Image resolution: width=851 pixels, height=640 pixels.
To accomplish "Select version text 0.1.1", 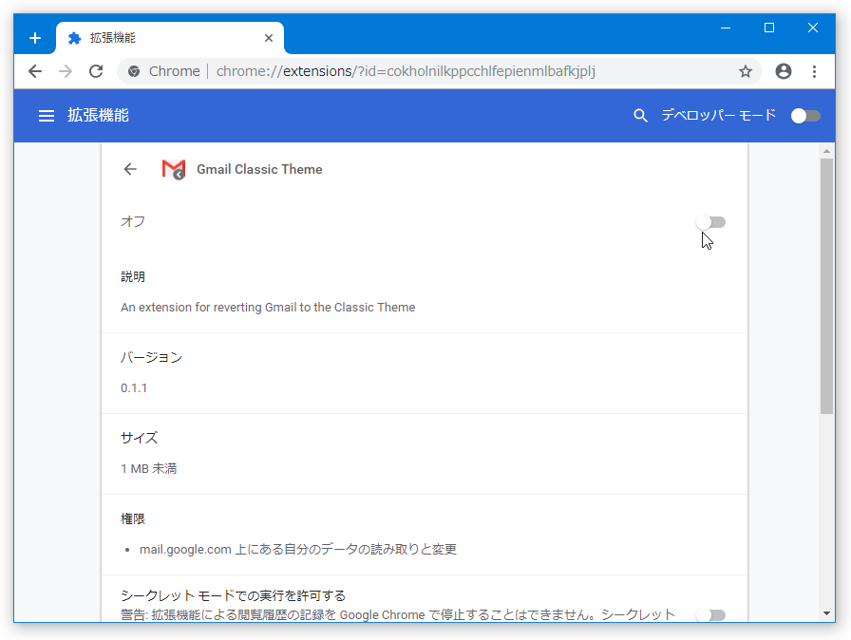I will point(134,387).
